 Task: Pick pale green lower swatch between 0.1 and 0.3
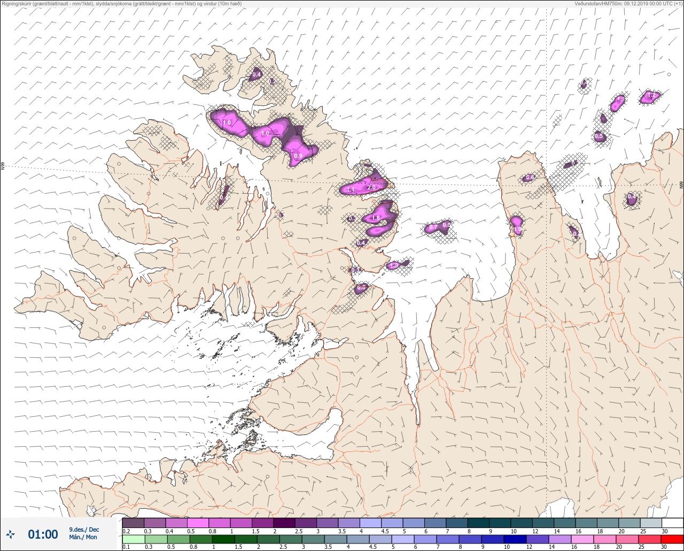pos(133,539)
